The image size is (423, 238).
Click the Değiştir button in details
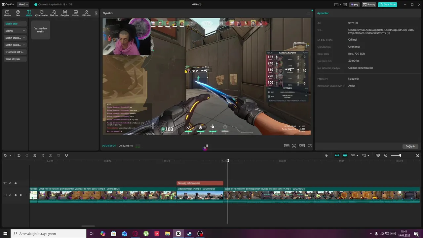coord(410,146)
